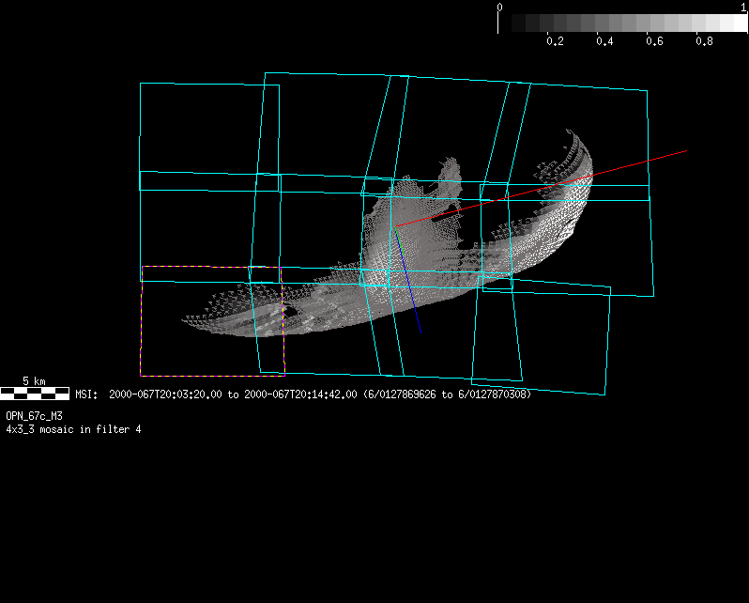Image resolution: width=749 pixels, height=603 pixels.
Task: Click the OPN_67c_M3 sequence label
Action: pyautogui.click(x=35, y=415)
